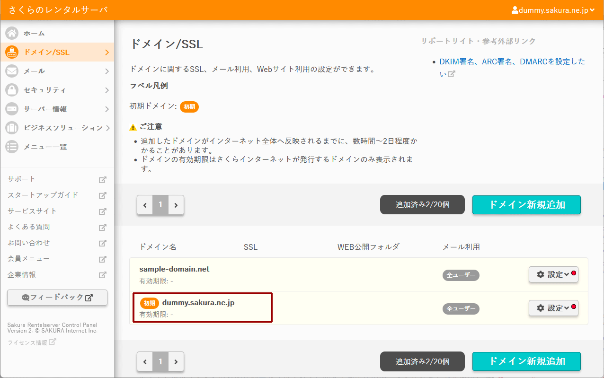
Task: Click 全ユーザー badge in sample-domain.net row
Action: tap(461, 275)
